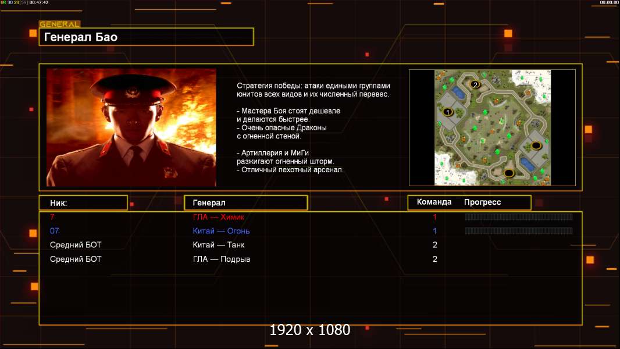Click the 'Отличный пехотный арсенал' line
Image resolution: width=620 pixels, height=349 pixels.
(x=290, y=170)
